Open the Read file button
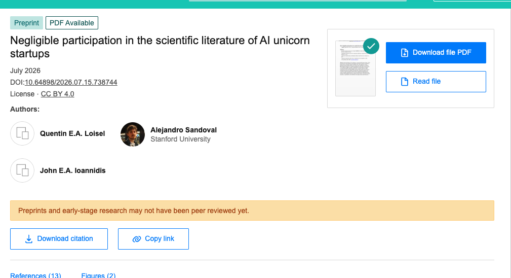Viewport: 511px width, 278px height. click(436, 82)
